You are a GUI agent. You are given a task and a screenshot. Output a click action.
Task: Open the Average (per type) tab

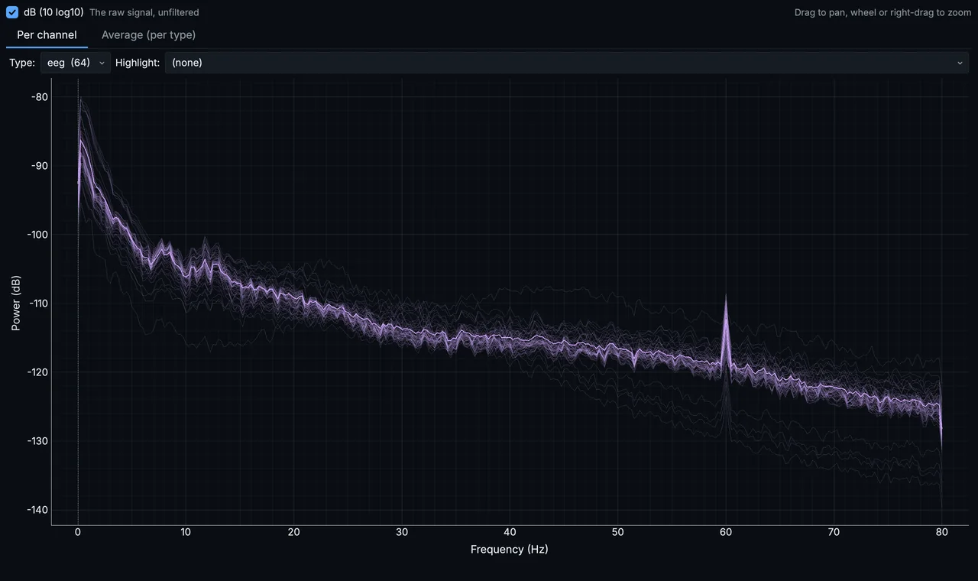coord(148,35)
